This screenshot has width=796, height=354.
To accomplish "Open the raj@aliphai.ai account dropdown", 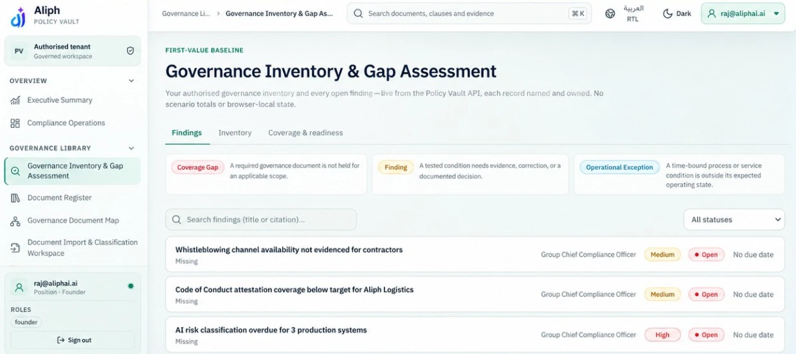I will click(743, 14).
